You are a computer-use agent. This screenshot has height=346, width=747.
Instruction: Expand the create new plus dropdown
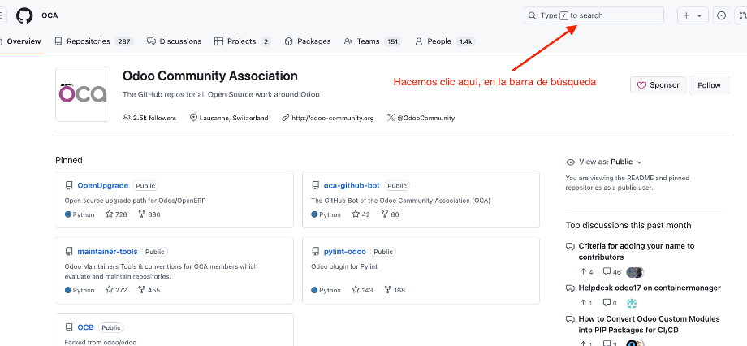pyautogui.click(x=693, y=15)
